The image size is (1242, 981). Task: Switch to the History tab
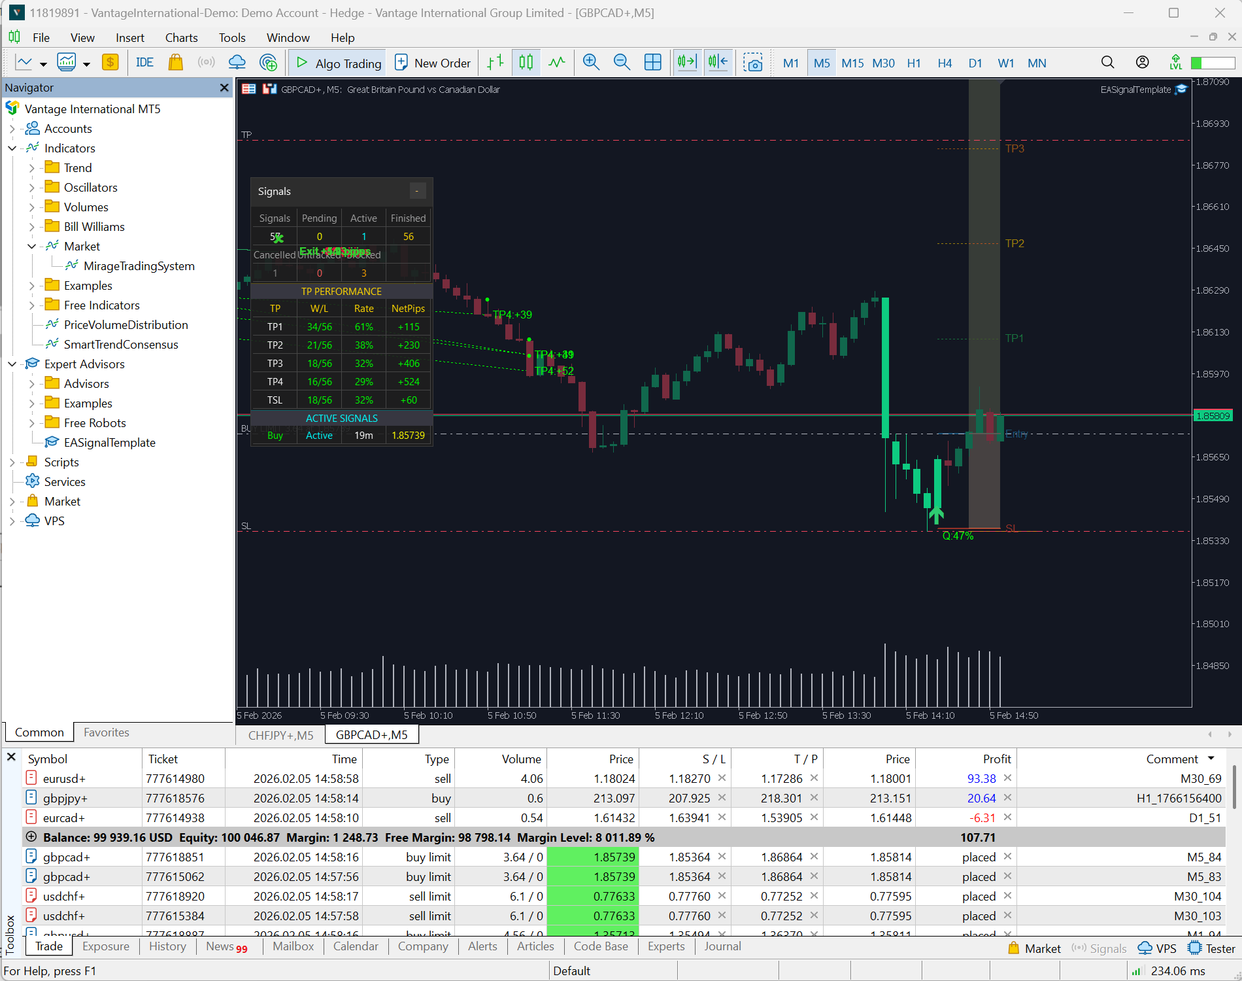tap(167, 946)
